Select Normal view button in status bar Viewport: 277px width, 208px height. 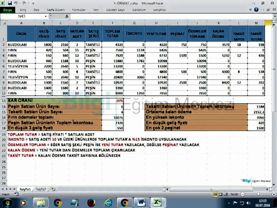216,194
